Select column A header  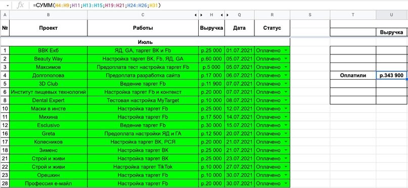click(5, 15)
